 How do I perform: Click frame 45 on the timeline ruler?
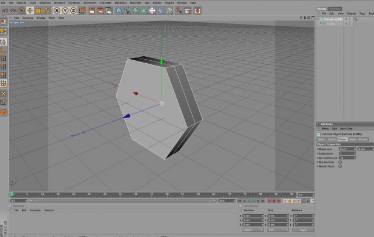[151, 195]
